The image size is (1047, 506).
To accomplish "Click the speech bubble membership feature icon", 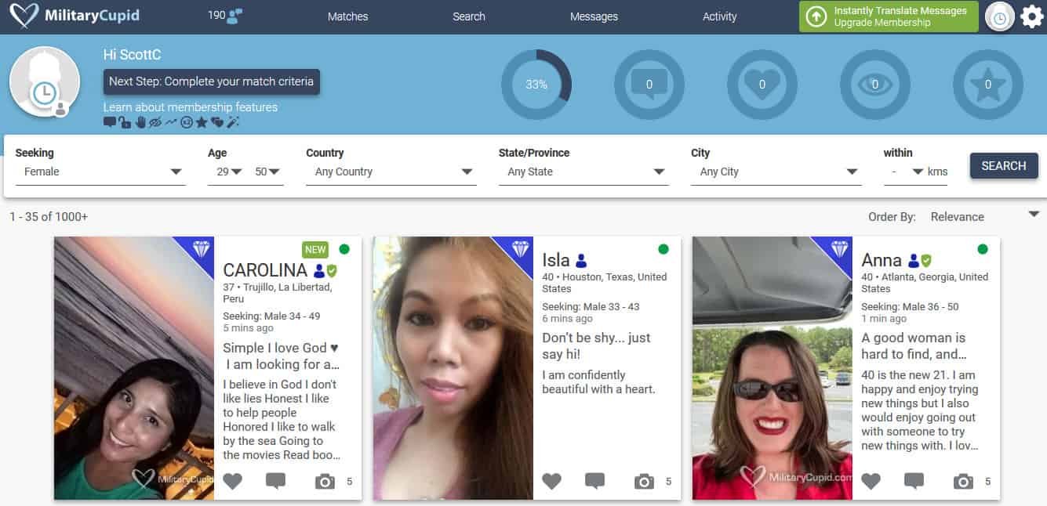I will [110, 122].
